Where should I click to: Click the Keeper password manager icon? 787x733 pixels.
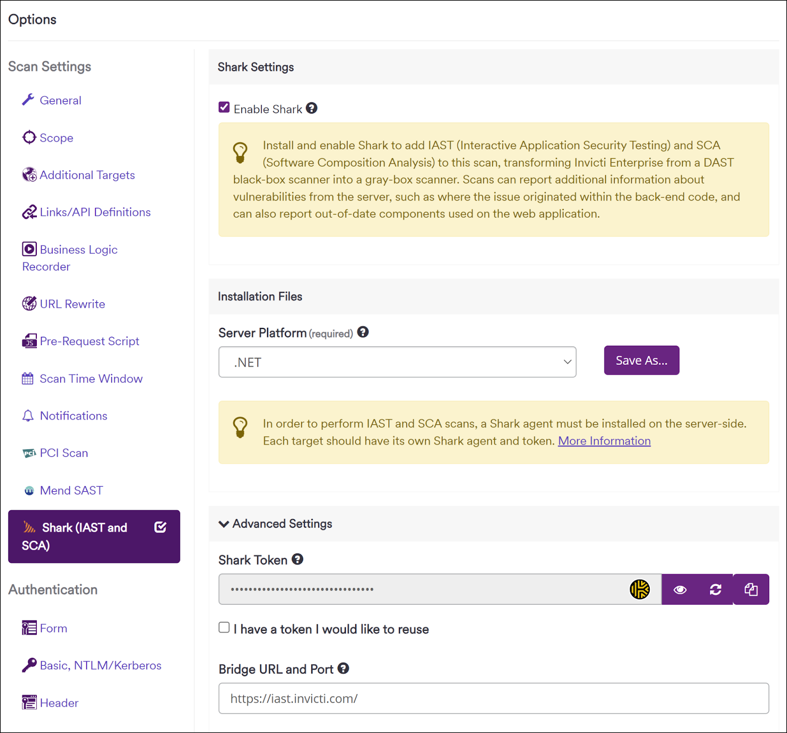click(639, 589)
